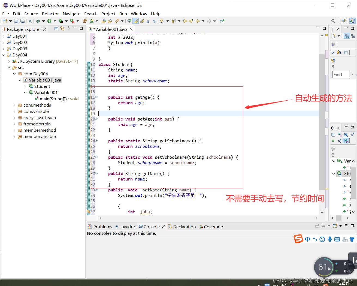Image resolution: width=357 pixels, height=286 pixels.
Task: Open the New Java Class wizard icon
Action: tap(92, 21)
